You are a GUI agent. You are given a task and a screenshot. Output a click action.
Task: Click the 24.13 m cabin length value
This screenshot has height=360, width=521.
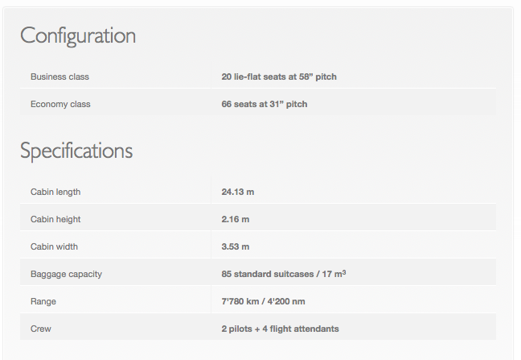pyautogui.click(x=238, y=192)
